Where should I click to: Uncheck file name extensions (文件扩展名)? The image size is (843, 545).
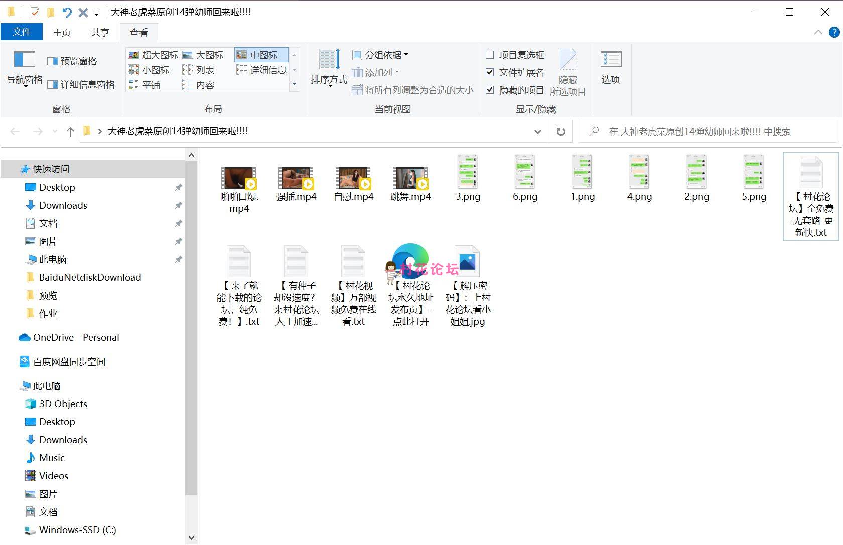click(x=490, y=73)
